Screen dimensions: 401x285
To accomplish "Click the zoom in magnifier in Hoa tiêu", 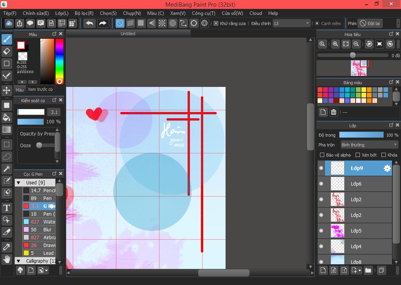I will [x=335, y=44].
